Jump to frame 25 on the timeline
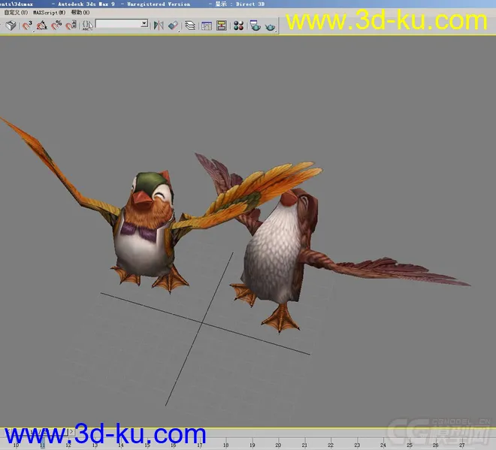The width and height of the screenshot is (496, 450). pos(410,445)
